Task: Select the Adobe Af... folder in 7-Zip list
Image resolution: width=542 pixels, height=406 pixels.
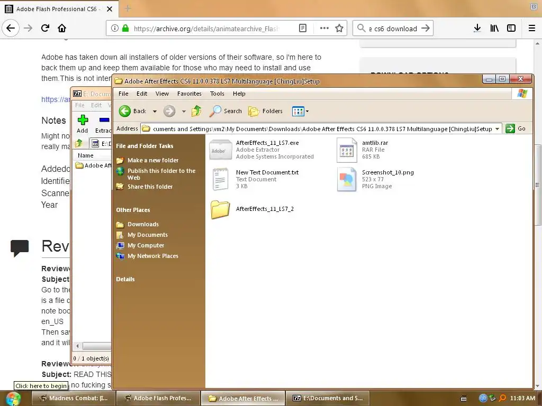Action: (x=94, y=165)
